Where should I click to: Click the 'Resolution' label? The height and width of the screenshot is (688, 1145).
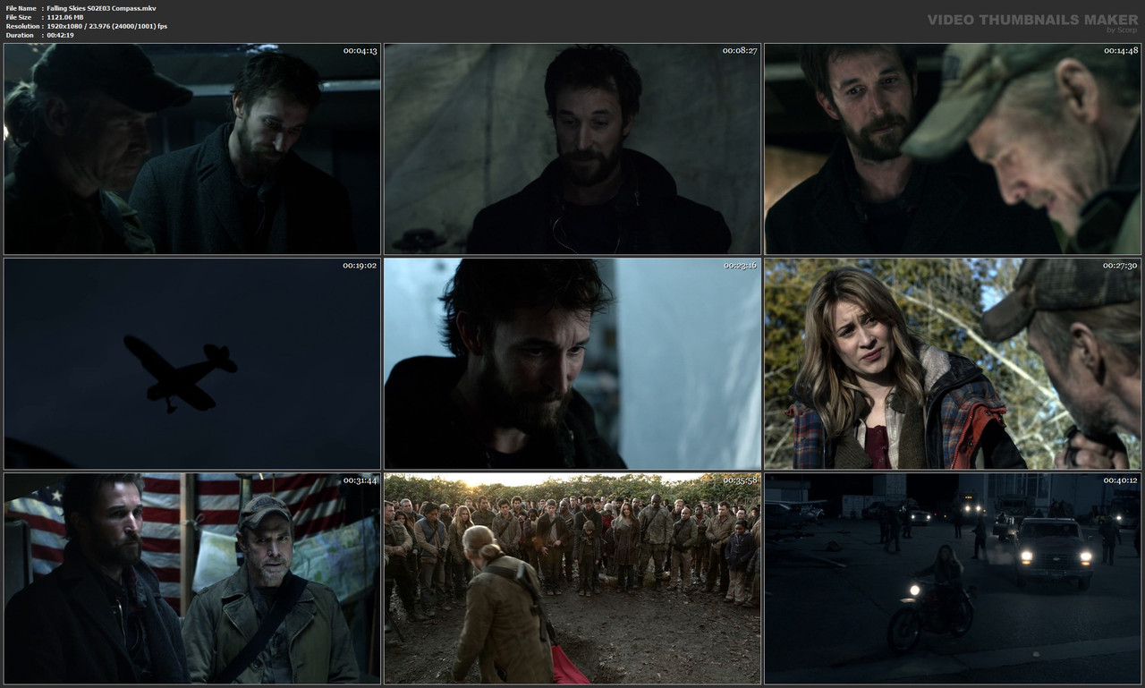coord(22,26)
